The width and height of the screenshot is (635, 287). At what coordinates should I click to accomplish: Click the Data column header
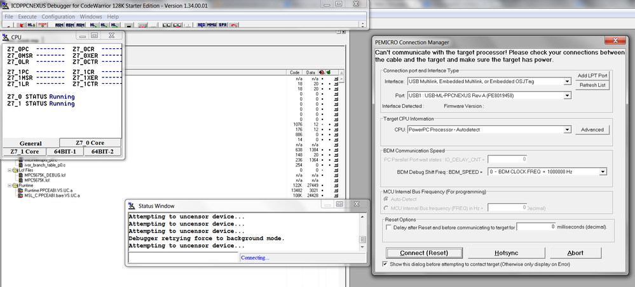(x=311, y=72)
